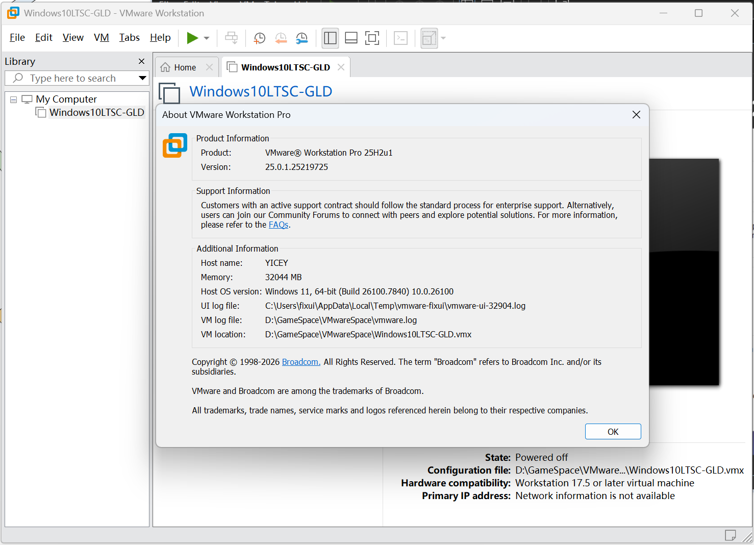Toggle the Library panel visibility

pyautogui.click(x=330, y=38)
